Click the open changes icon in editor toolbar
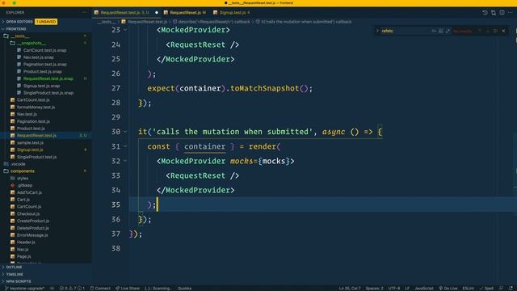Image resolution: width=517 pixels, height=291 pixels. point(494,13)
